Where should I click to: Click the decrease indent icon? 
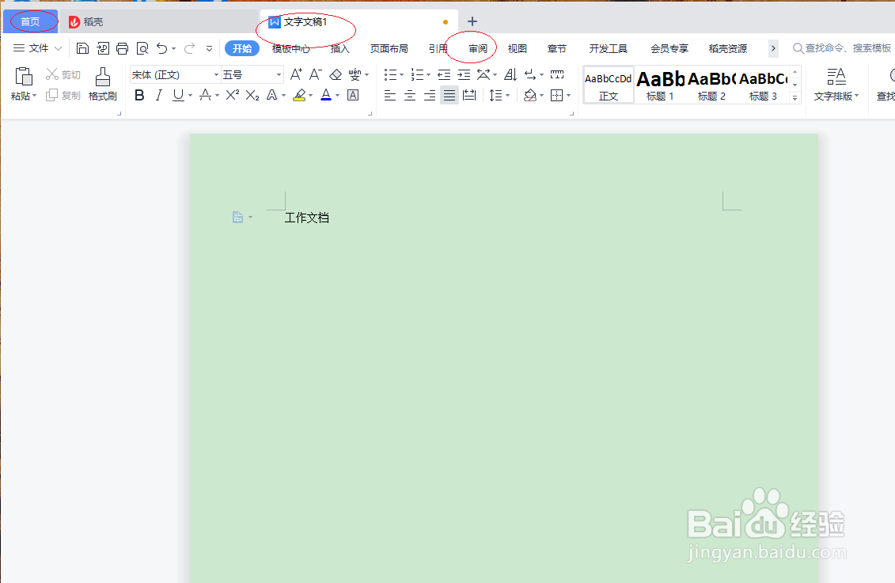pos(444,74)
